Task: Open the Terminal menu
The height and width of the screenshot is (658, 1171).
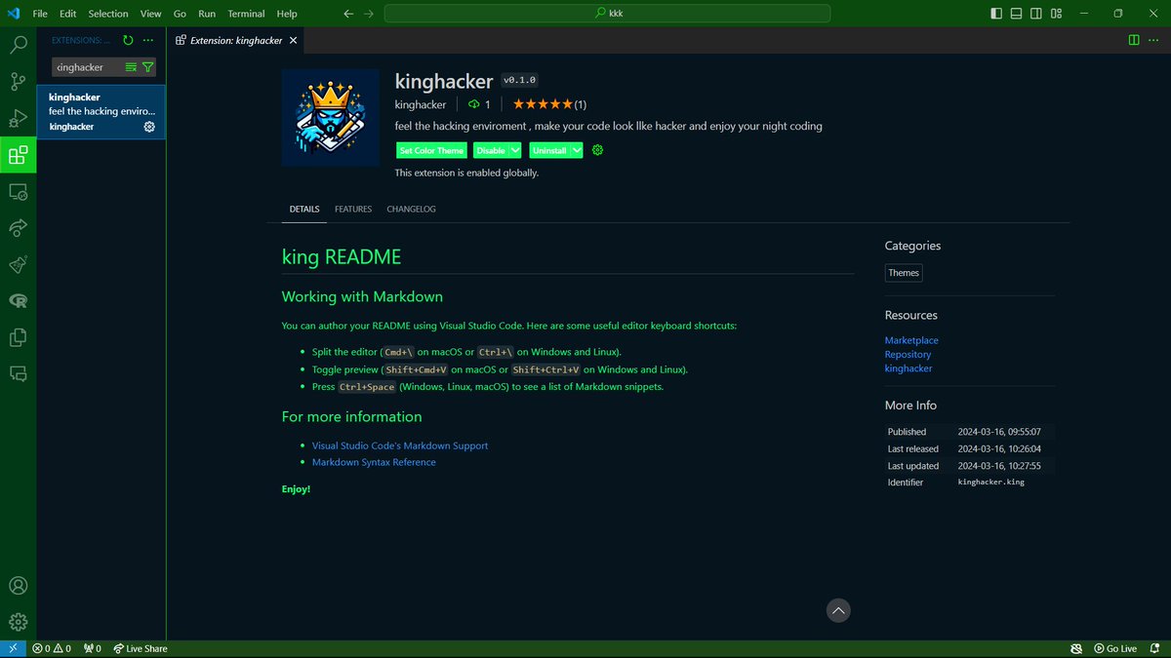Action: [x=246, y=14]
